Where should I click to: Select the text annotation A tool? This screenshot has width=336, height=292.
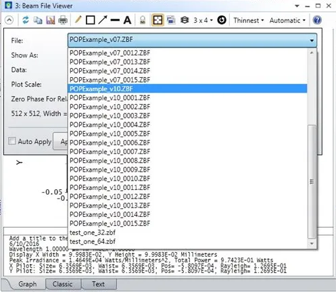(127, 20)
